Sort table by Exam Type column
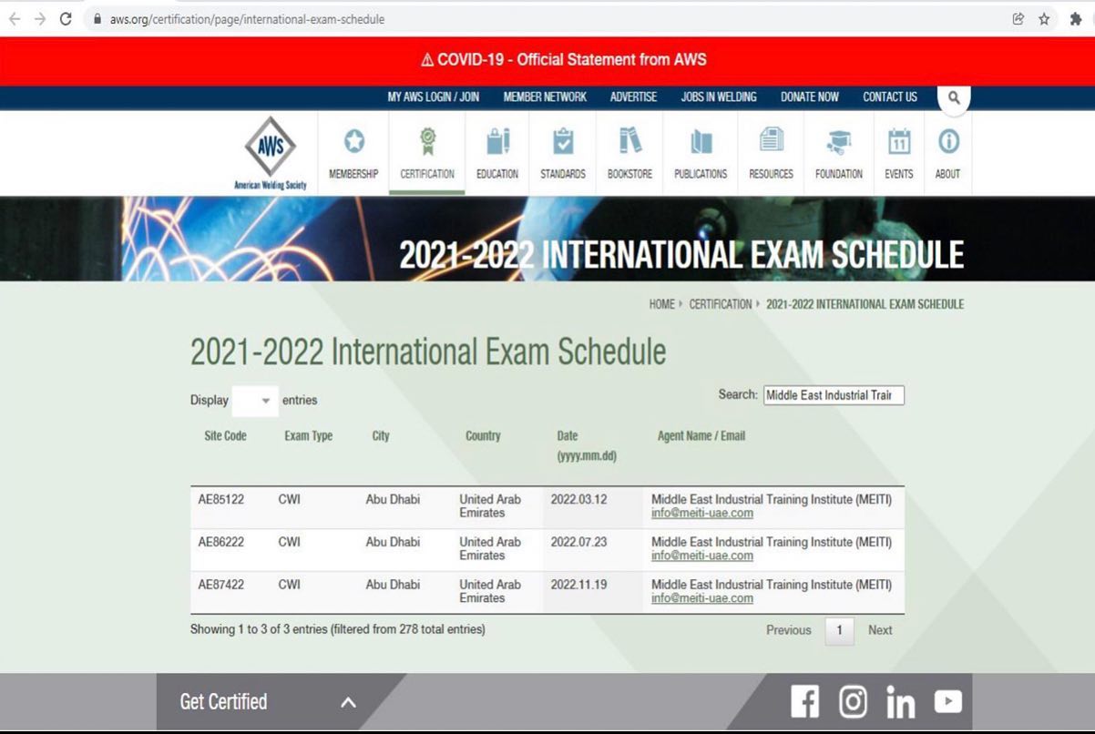This screenshot has height=734, width=1095. pos(308,436)
